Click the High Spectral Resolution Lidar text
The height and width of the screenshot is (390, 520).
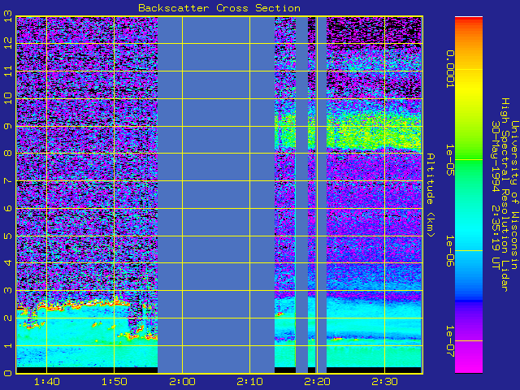coord(505,195)
